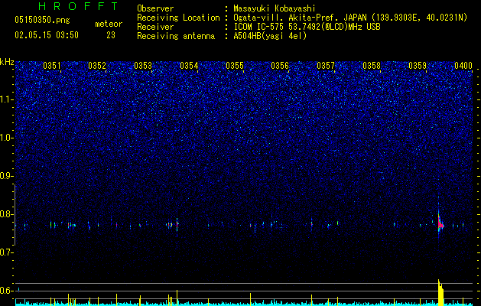Click the tall yellow signal peak near 0359
481x306 pixels.
[440, 292]
